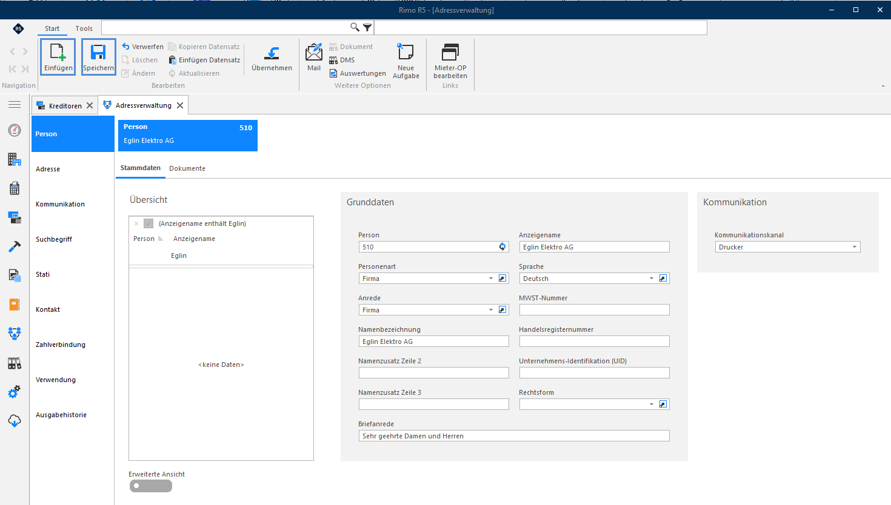Screen dimensions: 891x505
Task: Remove the filter with the x icon
Action: point(136,223)
